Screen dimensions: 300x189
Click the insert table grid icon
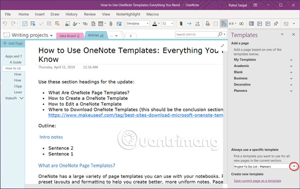[x=101, y=24]
